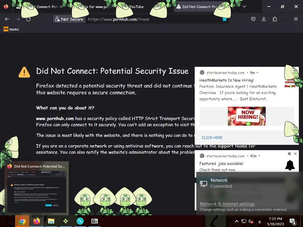Click 'Did Not Connect: Potential Se...' preview title
Image resolution: width=303 pixels, height=227 pixels.
click(x=39, y=166)
